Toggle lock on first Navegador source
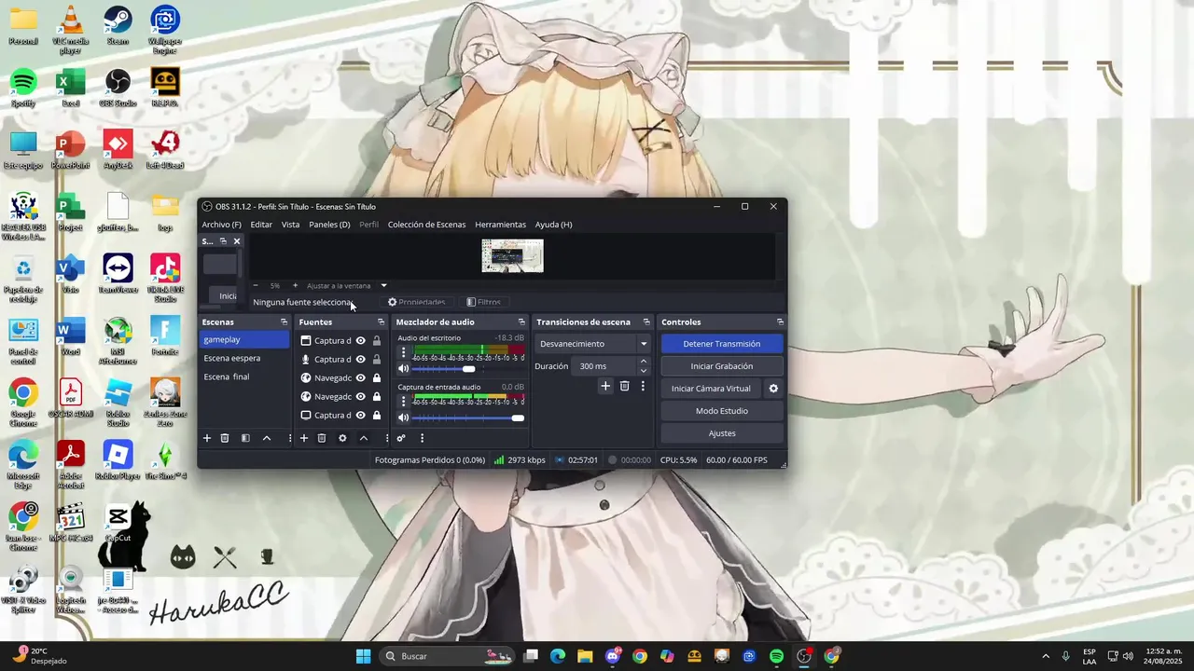Viewport: 1194px width, 671px height. click(x=377, y=378)
